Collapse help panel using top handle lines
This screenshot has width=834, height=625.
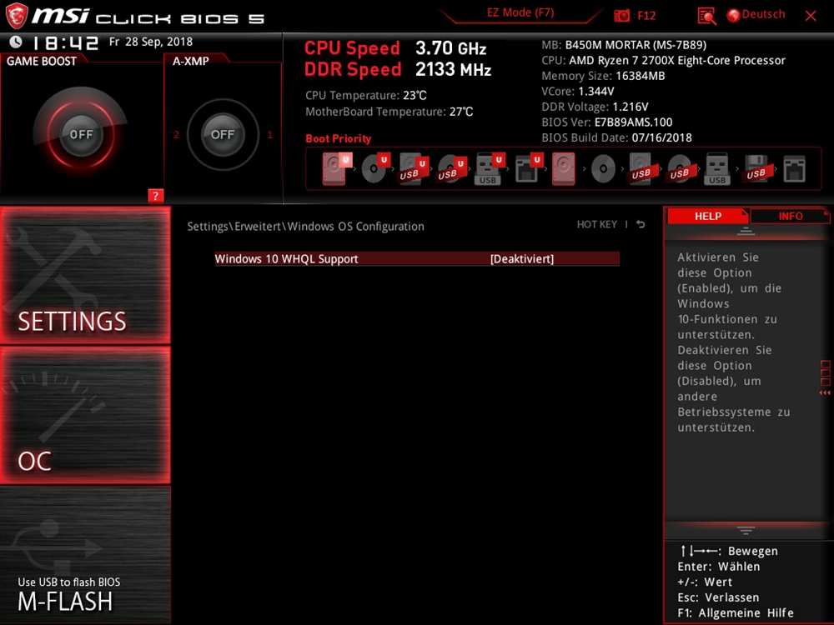(x=746, y=231)
